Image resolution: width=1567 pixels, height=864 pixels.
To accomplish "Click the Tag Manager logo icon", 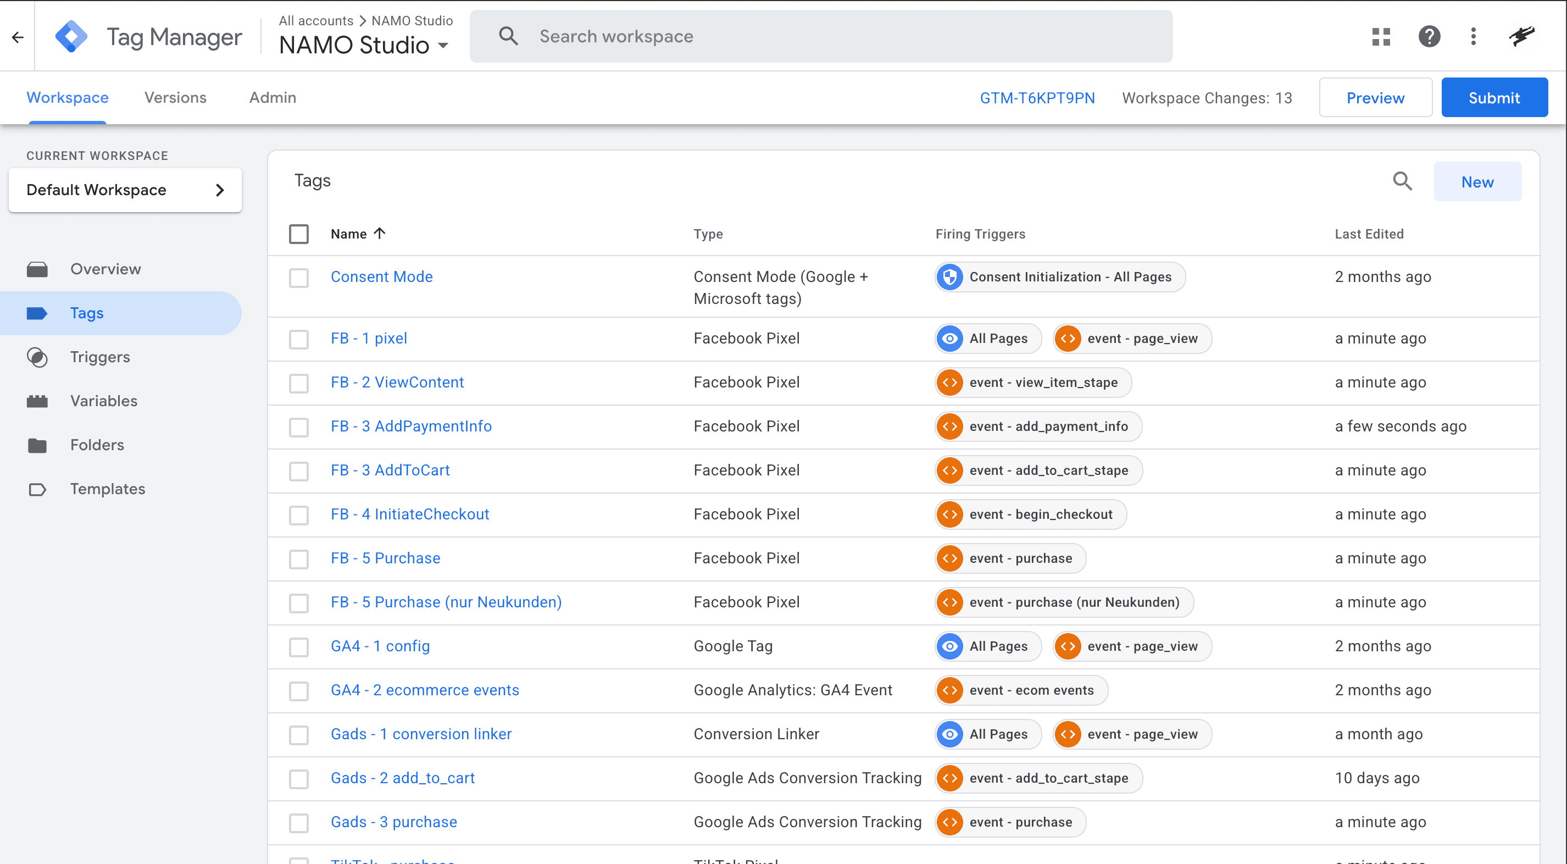I will (x=71, y=36).
